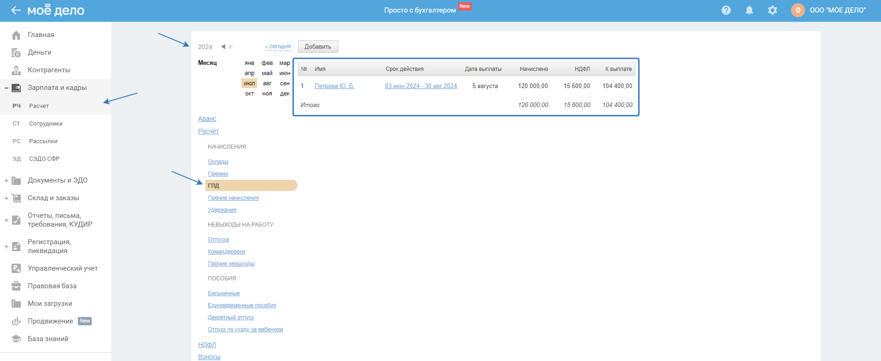This screenshot has width=881, height=361.
Task: Select month авг in calendar
Action: tap(267, 83)
